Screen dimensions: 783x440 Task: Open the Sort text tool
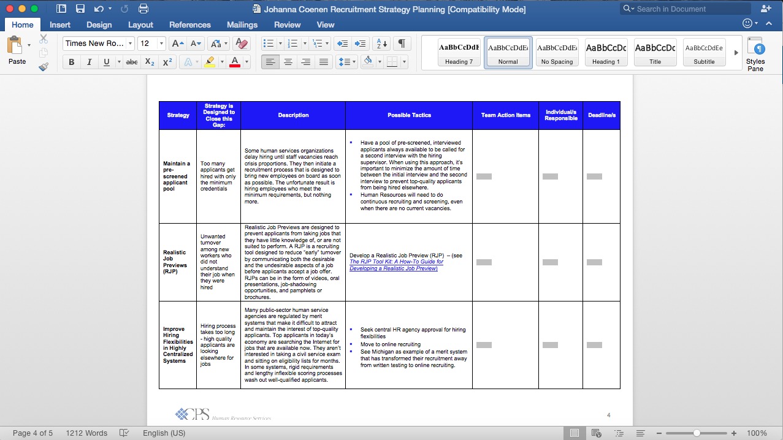381,44
